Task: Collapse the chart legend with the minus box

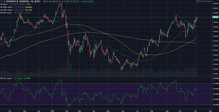Action: click(1, 2)
